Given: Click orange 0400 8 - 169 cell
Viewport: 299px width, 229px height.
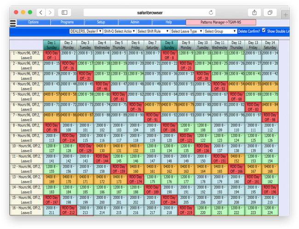Looking at the screenshot, I should [x=52, y=179].
